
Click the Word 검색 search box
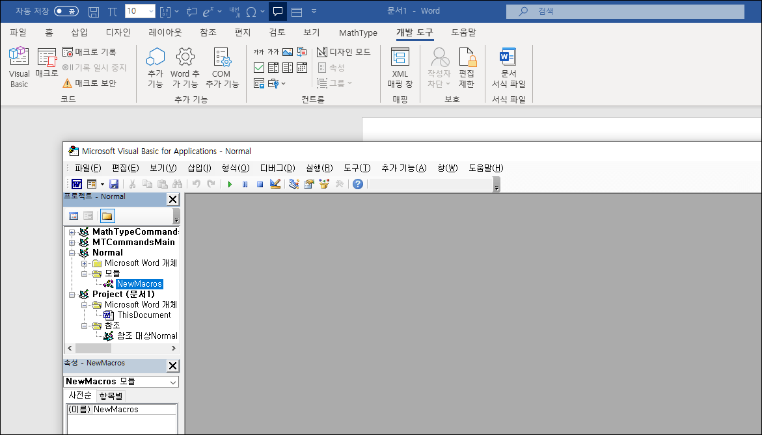point(625,11)
